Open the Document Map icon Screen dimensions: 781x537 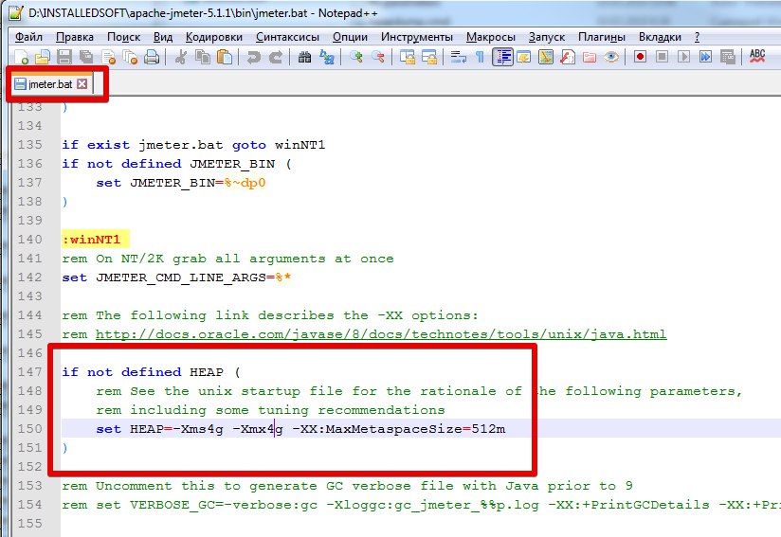click(x=546, y=57)
